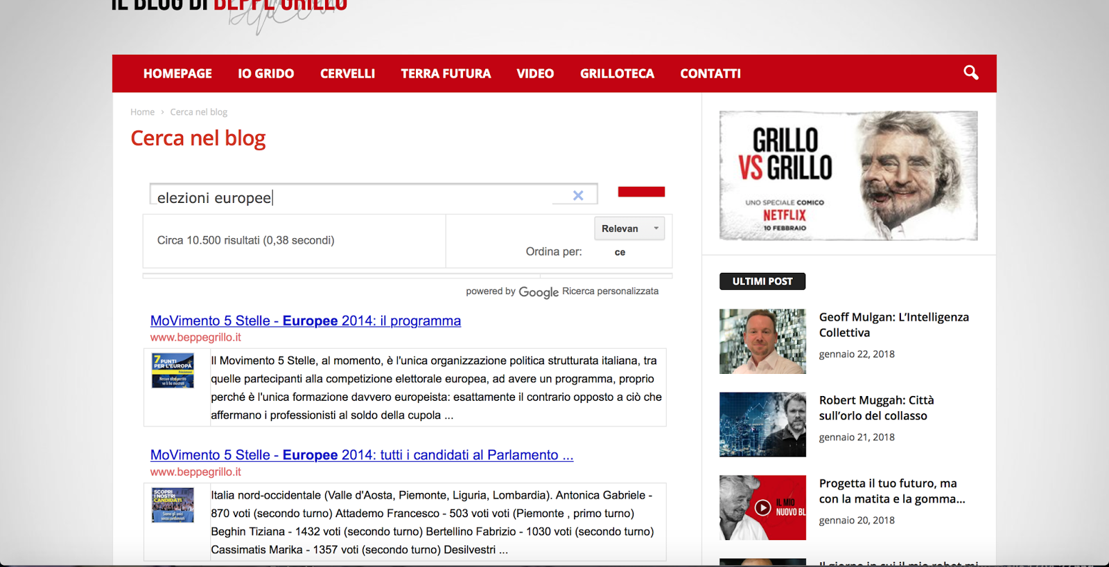
Task: Open the VIDEO menu item
Action: pos(535,73)
